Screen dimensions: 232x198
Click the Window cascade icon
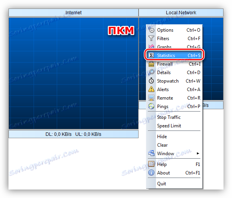[151, 153]
